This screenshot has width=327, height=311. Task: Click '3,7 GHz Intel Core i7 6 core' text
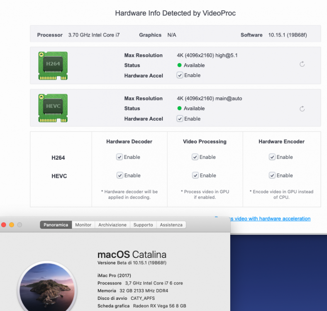(154, 283)
